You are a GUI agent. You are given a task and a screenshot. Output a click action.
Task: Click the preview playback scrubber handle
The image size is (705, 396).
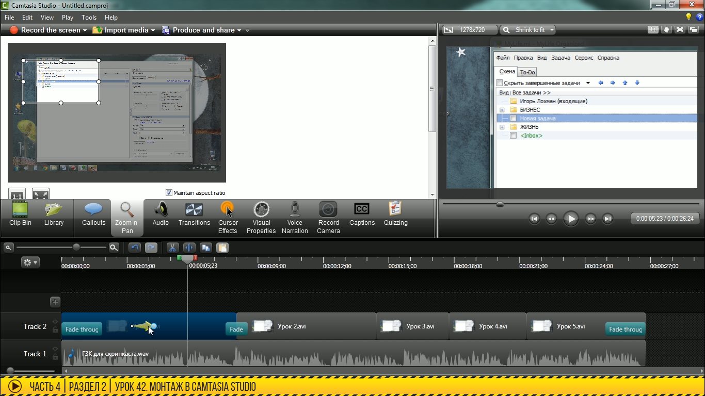500,205
